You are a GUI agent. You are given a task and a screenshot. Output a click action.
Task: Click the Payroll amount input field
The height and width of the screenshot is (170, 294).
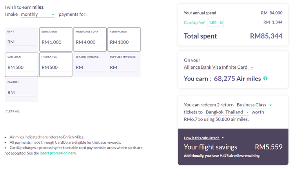22,93
